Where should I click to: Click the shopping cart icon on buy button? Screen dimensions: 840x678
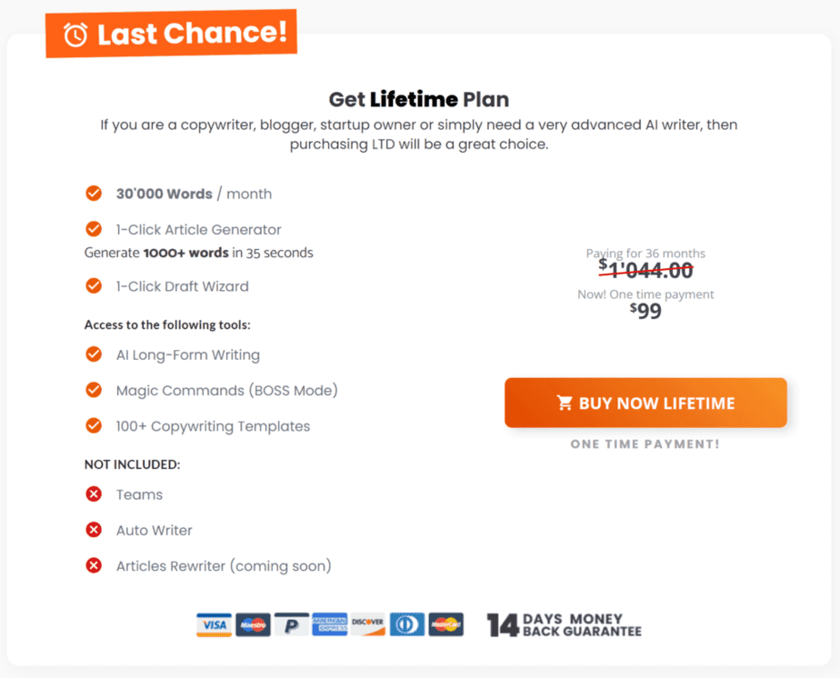point(565,403)
